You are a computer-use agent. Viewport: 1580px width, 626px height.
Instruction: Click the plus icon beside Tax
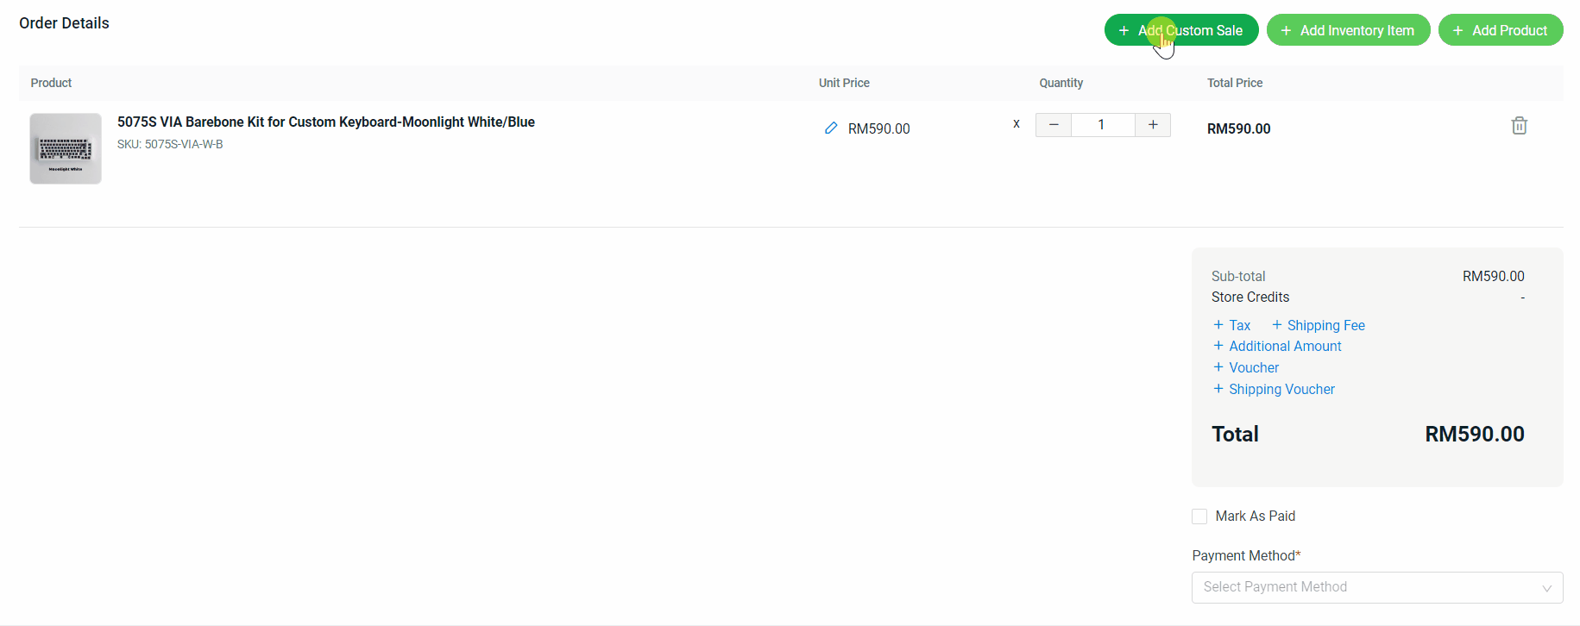point(1218,325)
